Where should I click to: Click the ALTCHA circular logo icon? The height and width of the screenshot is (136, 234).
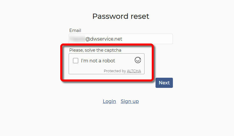pyautogui.click(x=138, y=60)
